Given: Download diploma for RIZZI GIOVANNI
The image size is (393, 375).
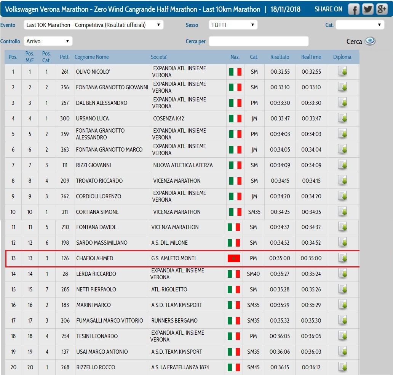Looking at the screenshot, I should [343, 165].
